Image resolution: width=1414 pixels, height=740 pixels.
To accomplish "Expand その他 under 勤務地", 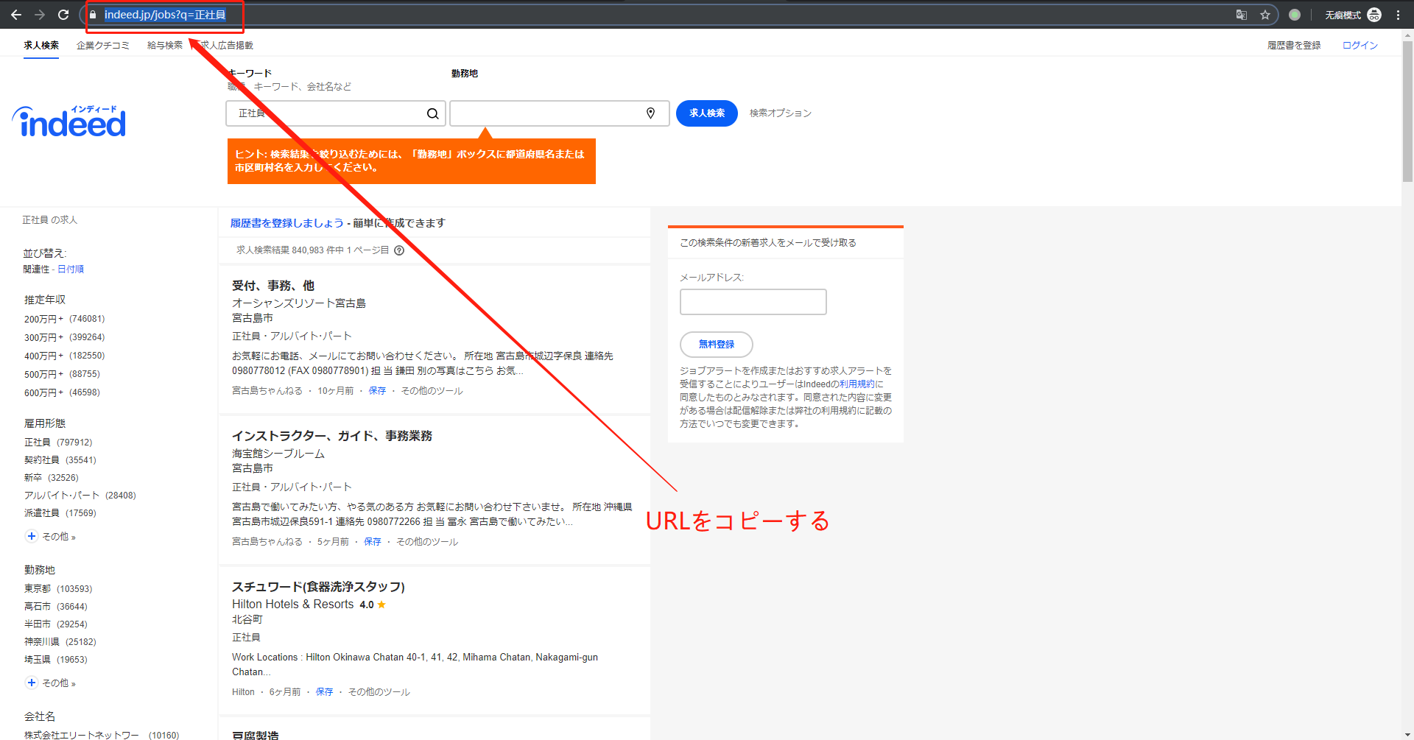I will [59, 683].
